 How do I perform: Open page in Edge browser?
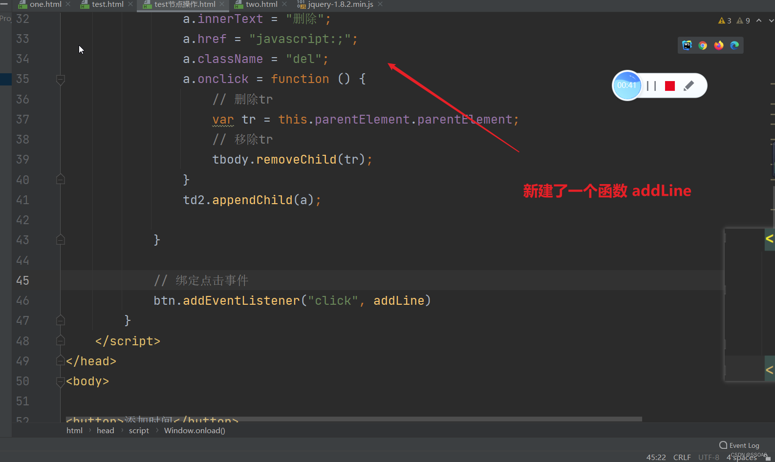(734, 45)
